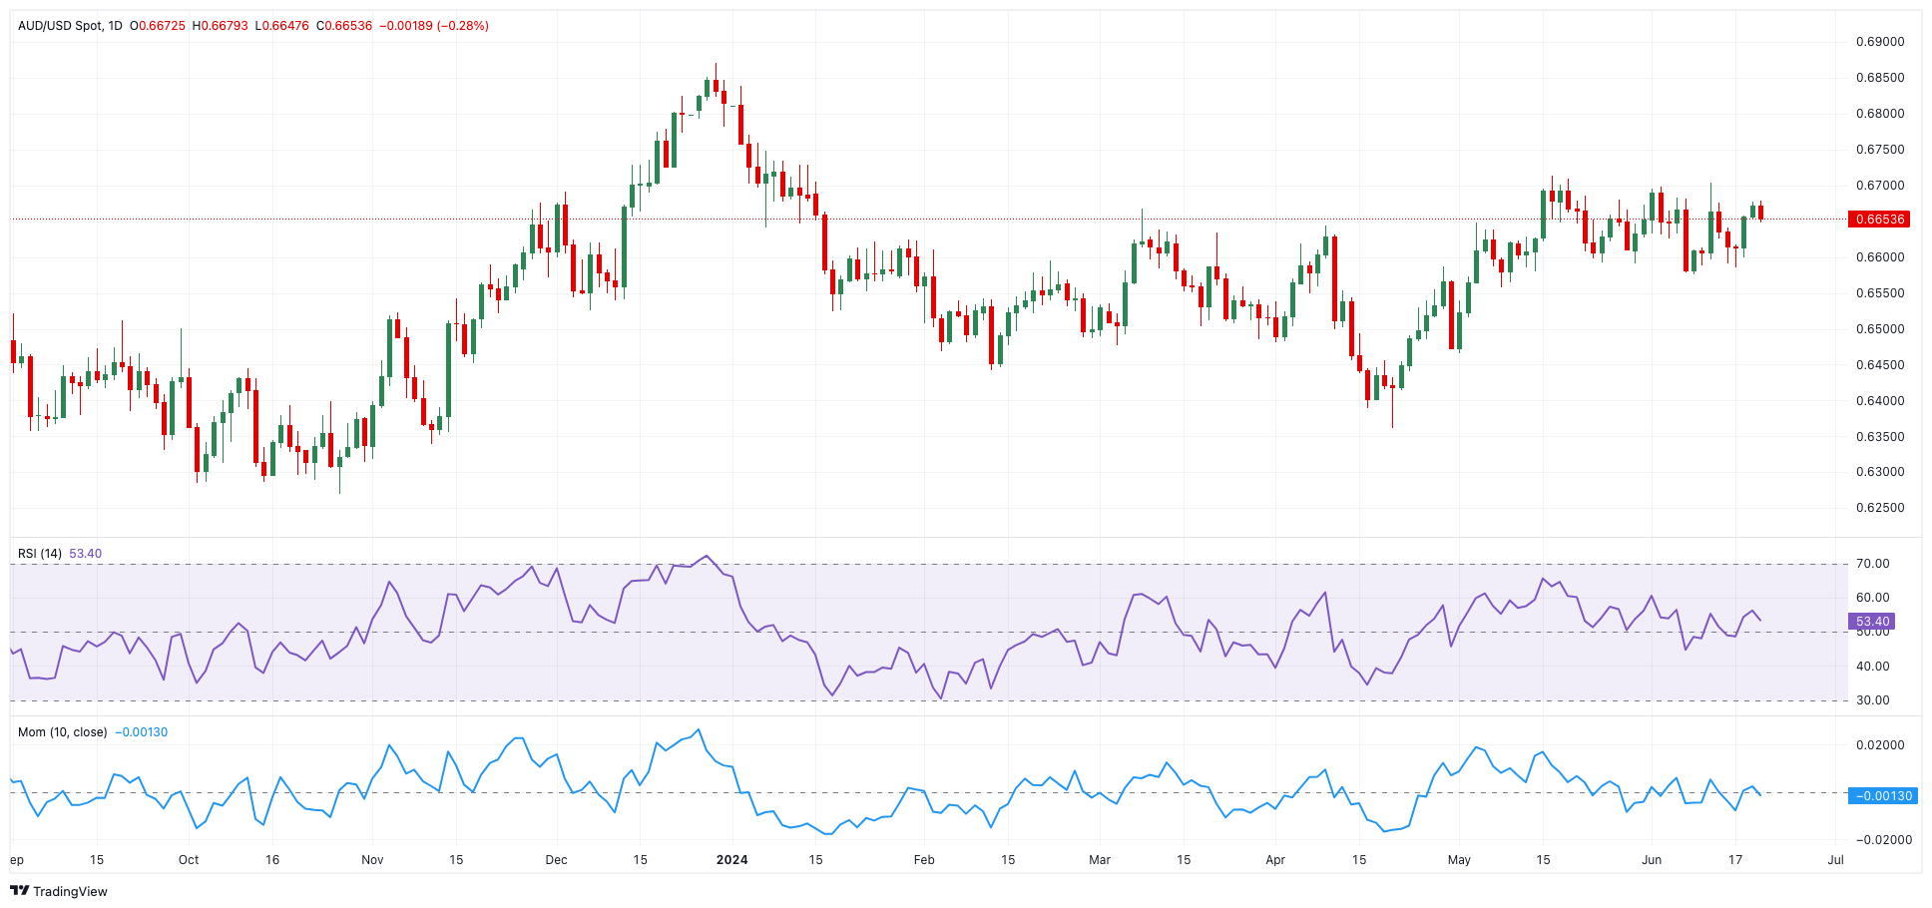The height and width of the screenshot is (908, 1932).
Task: Click the purple 53.40 RSI value tag
Action: tap(1872, 622)
